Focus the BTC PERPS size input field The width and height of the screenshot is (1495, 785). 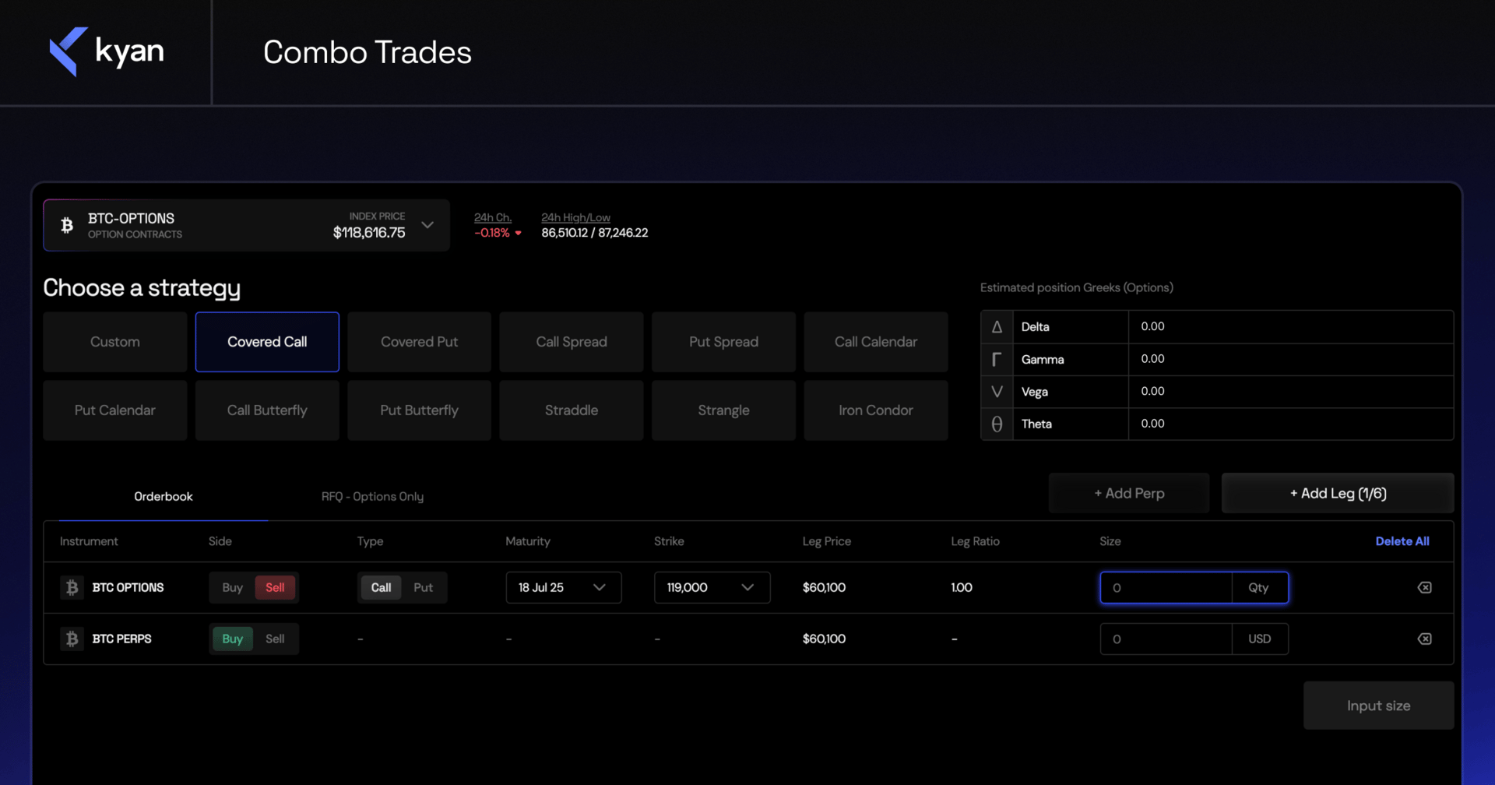pos(1166,639)
